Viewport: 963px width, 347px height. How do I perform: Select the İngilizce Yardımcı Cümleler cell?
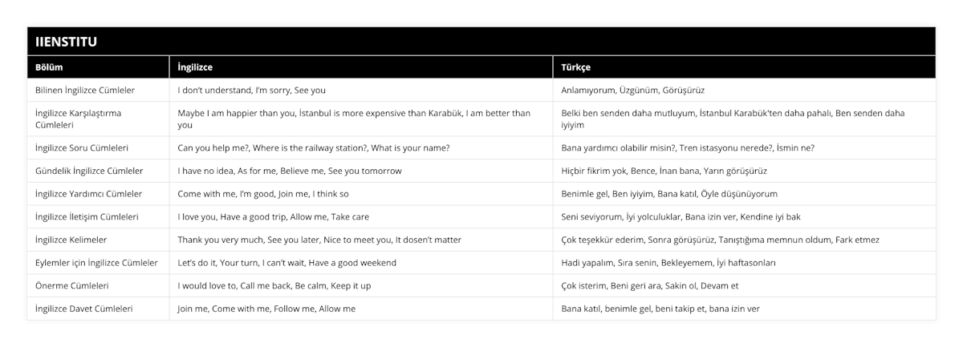89,194
